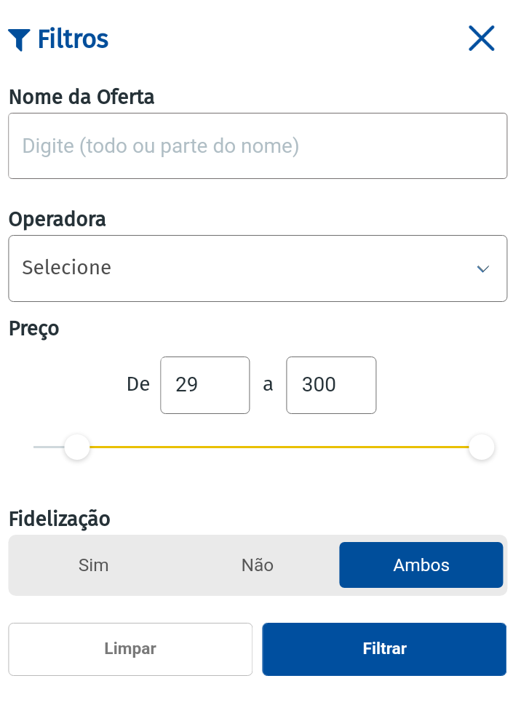Click the Preço section label
The width and height of the screenshot is (513, 705).
click(33, 329)
